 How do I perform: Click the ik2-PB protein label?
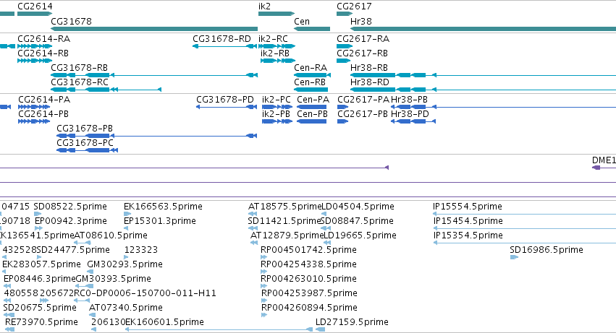[x=277, y=114]
